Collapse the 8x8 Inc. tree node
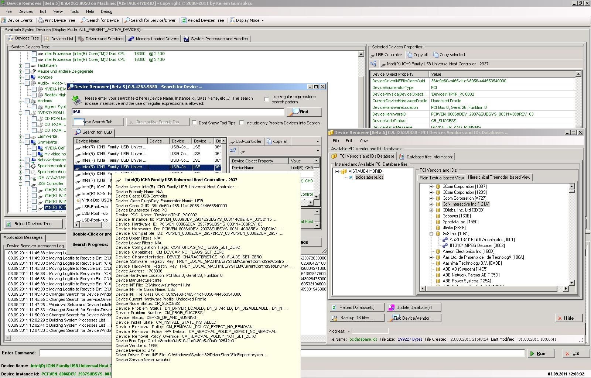Viewport: 591px width, 378px height. coord(431,234)
